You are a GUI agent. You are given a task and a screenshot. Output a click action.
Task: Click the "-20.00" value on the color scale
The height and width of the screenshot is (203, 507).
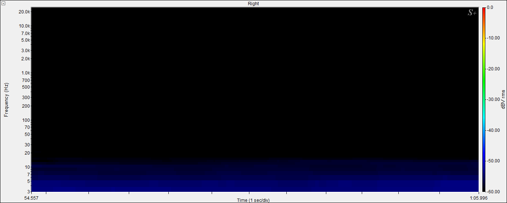pos(493,69)
